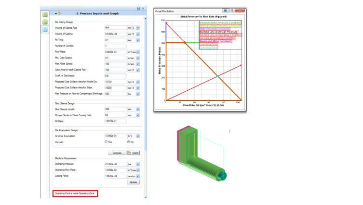
Task: Close the Visual Plot Editor window
Action: (x=240, y=11)
